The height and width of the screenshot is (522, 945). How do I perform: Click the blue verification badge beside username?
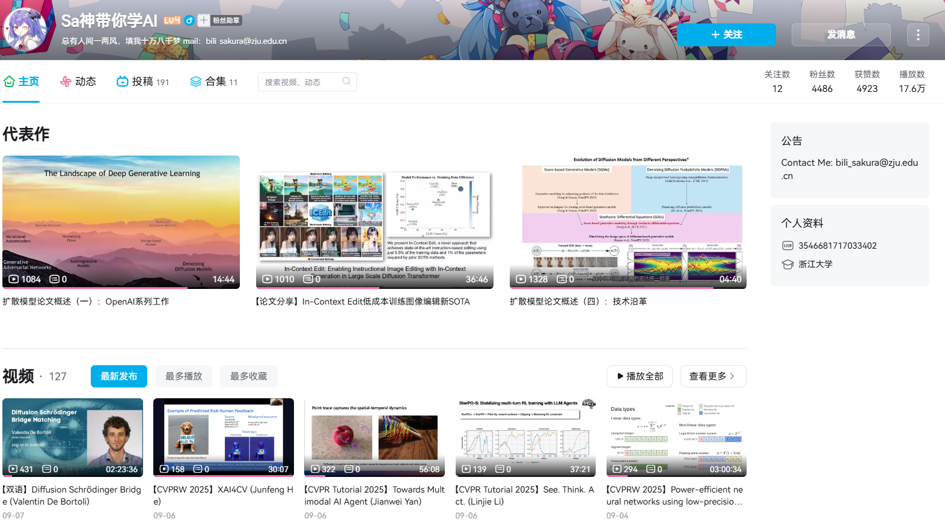[x=189, y=20]
